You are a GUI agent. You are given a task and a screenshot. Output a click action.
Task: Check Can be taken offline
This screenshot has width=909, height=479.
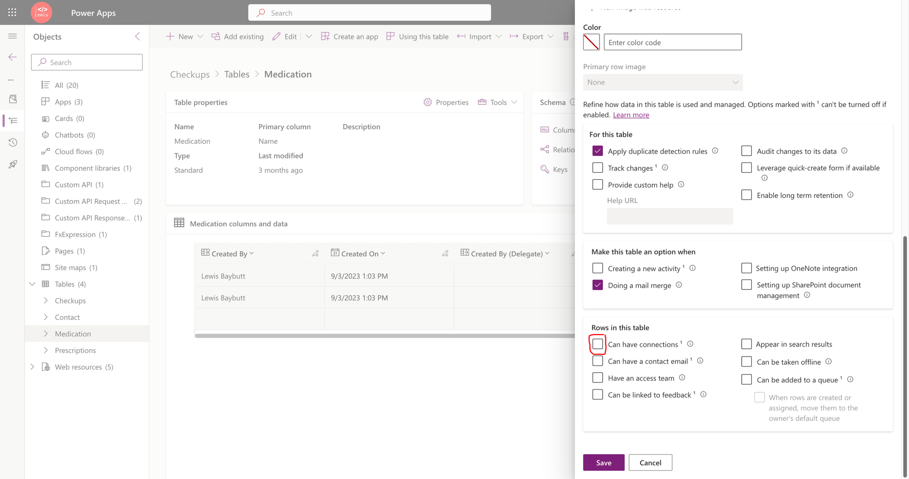point(746,362)
